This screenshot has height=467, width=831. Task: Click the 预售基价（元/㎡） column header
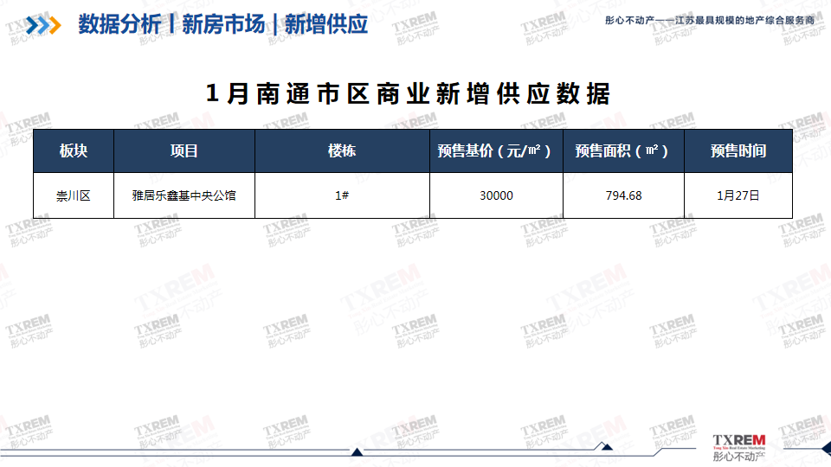pos(496,150)
